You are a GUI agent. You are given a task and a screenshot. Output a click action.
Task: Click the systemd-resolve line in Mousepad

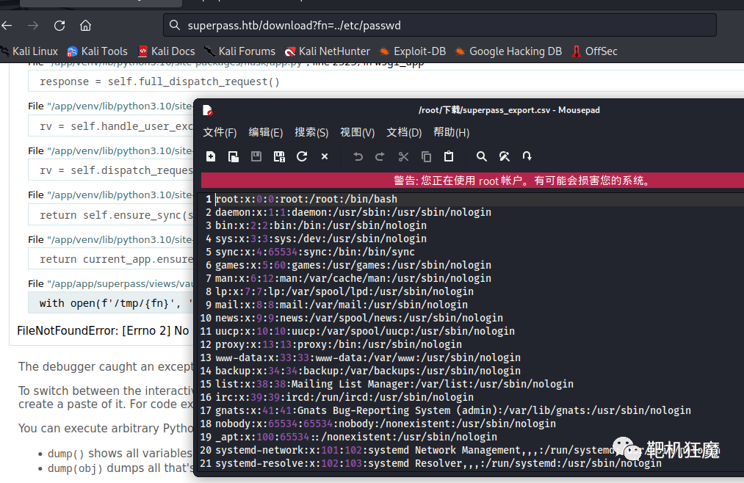[438, 464]
